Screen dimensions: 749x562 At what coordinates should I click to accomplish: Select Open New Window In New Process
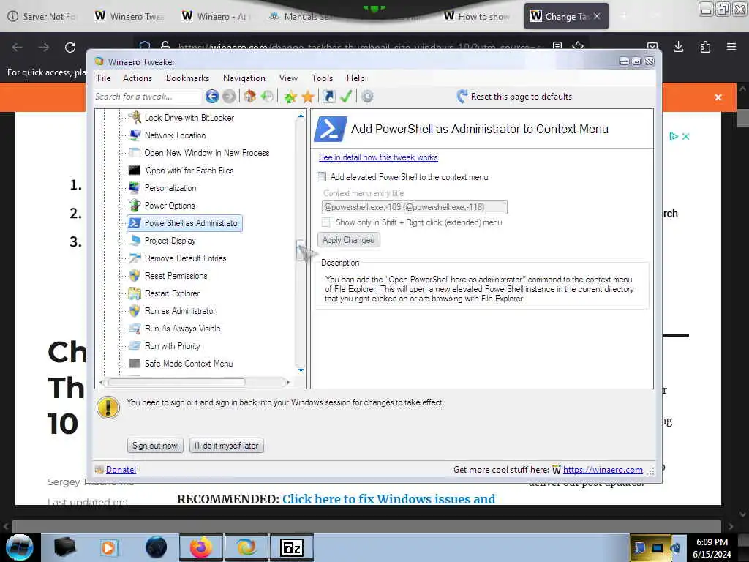click(207, 153)
